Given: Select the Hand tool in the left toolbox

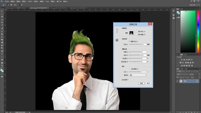Looking at the screenshot, I should [2, 63].
